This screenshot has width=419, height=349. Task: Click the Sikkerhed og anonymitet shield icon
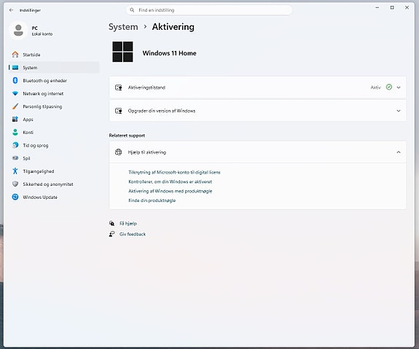[x=15, y=184]
